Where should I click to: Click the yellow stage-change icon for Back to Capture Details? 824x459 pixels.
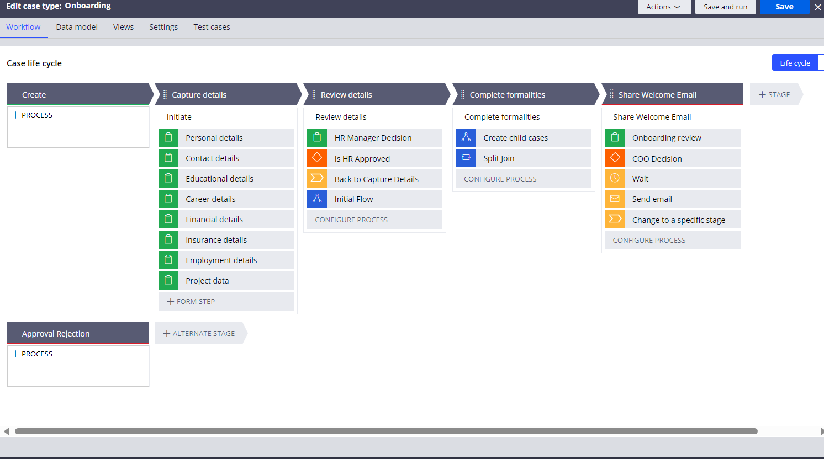pos(317,179)
